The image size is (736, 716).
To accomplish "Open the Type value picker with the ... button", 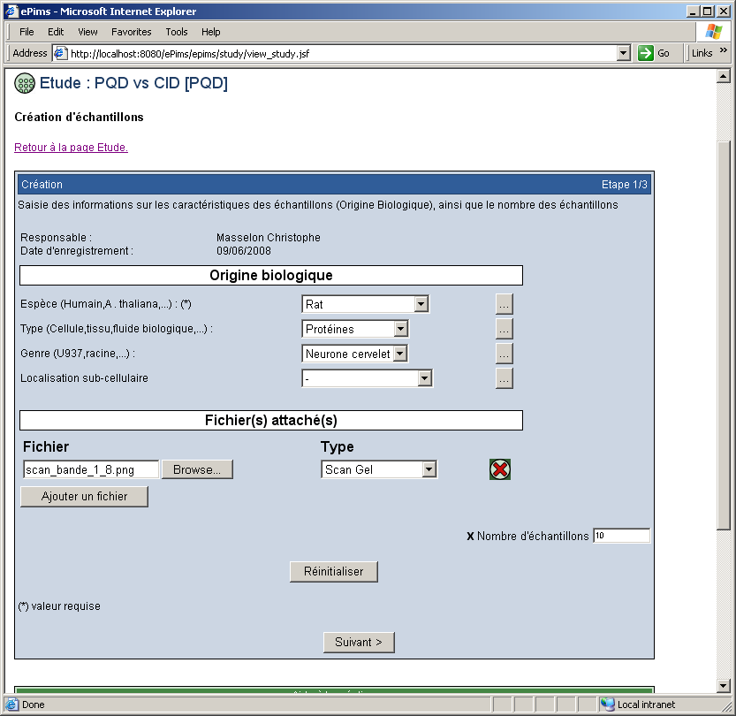I will tap(504, 328).
